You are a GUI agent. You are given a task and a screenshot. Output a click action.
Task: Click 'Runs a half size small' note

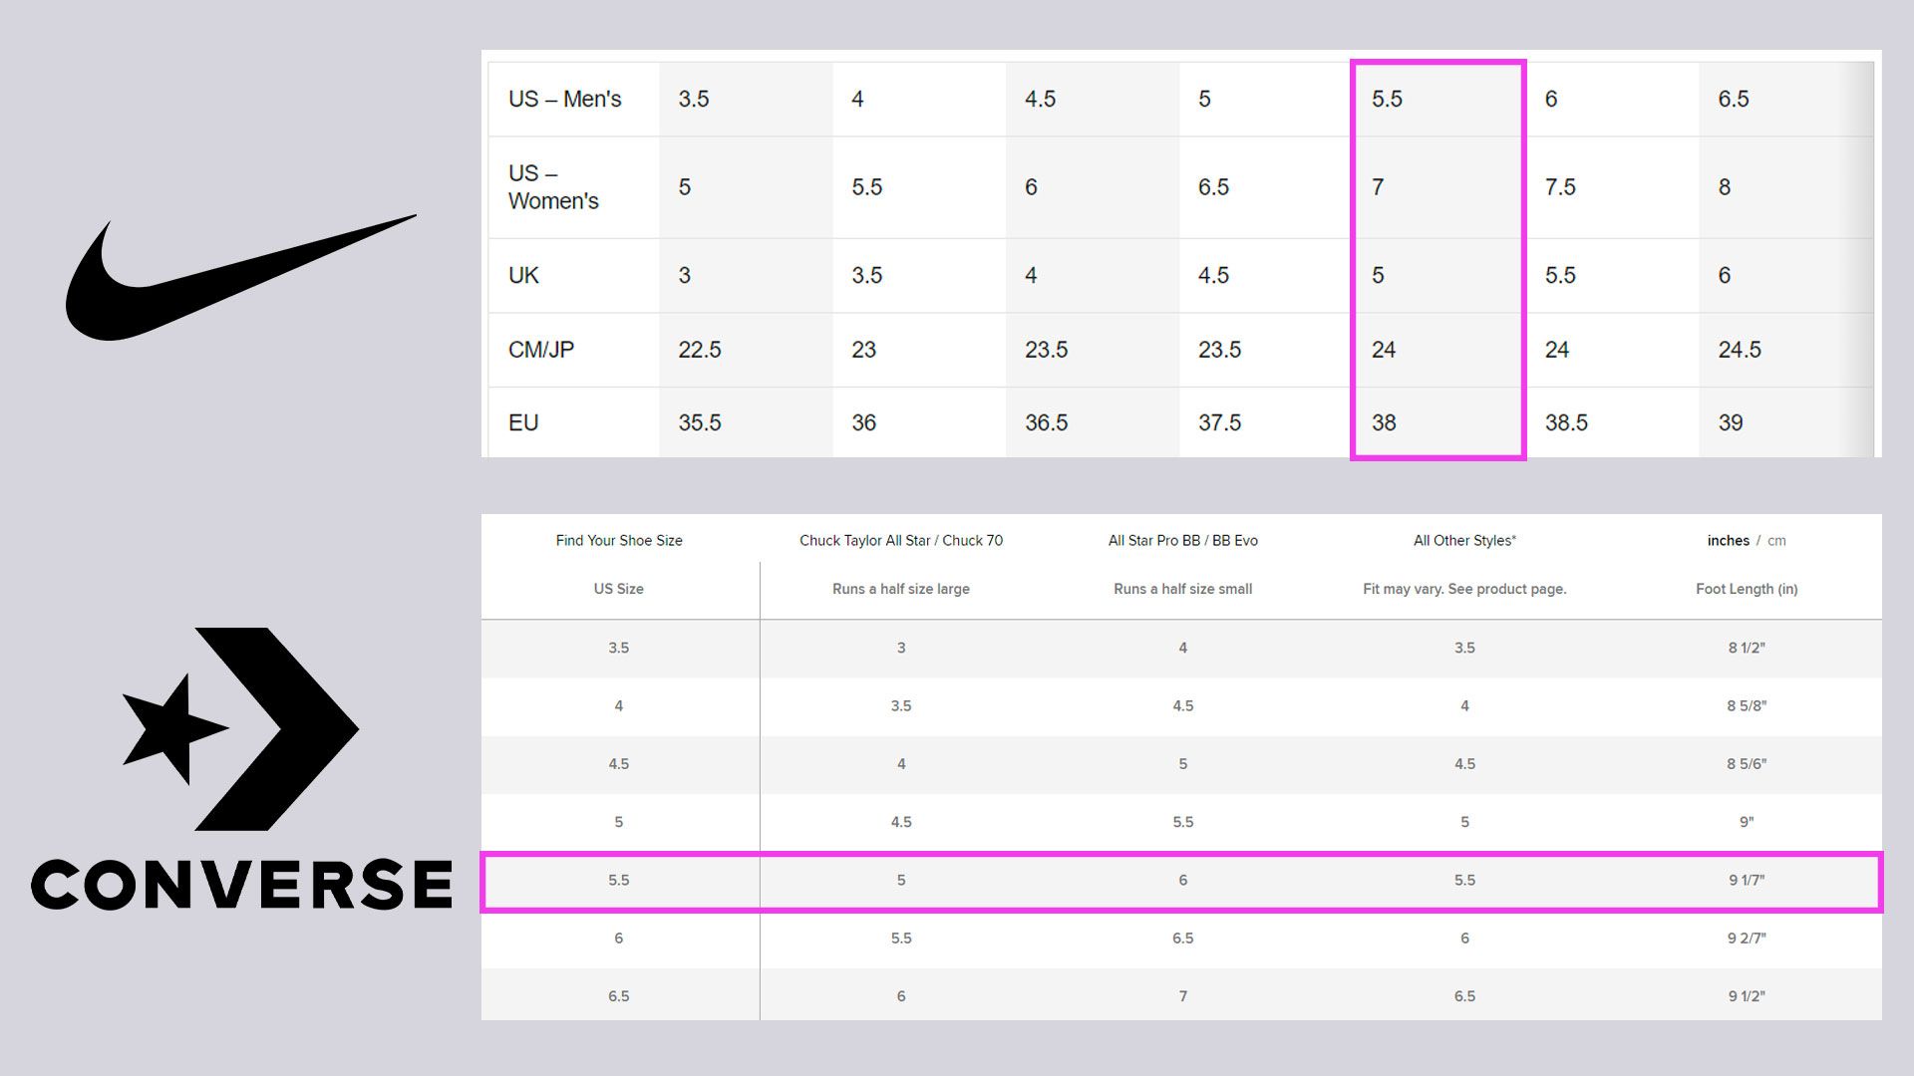pos(1183,589)
